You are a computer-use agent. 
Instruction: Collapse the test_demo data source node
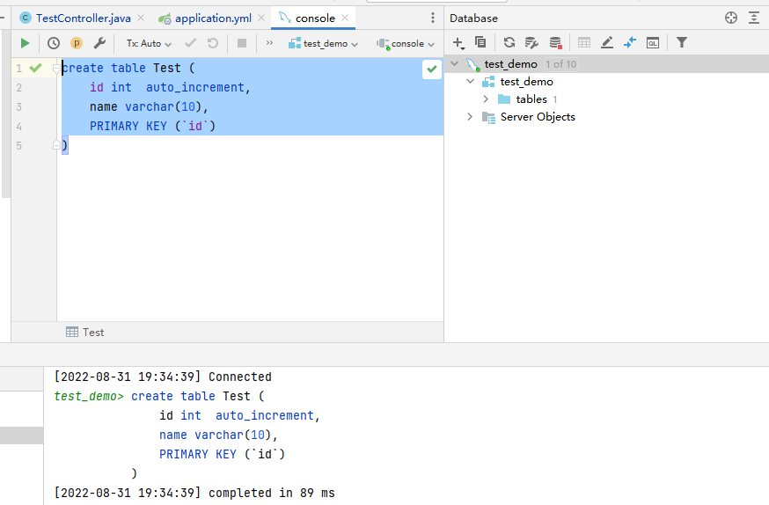[455, 63]
